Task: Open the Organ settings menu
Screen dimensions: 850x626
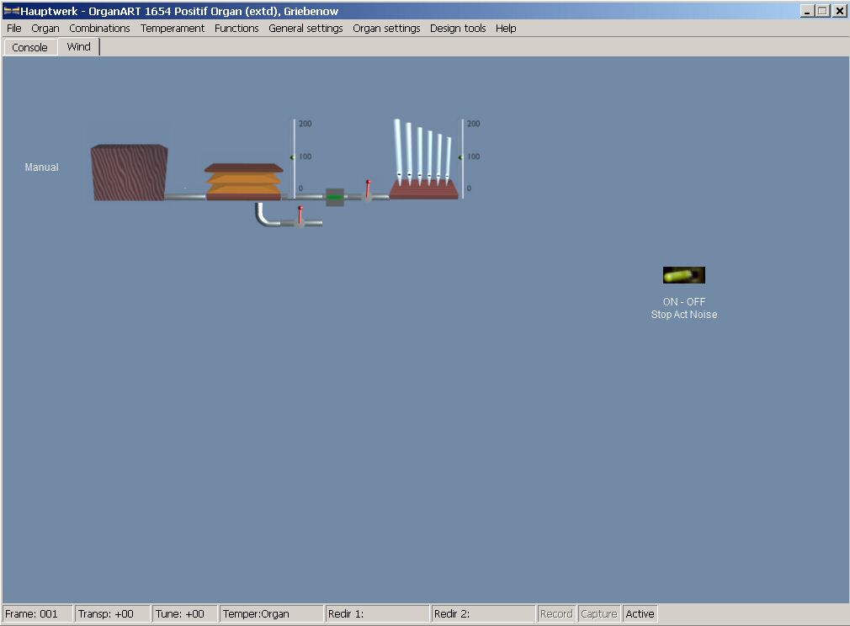Action: pyautogui.click(x=386, y=28)
